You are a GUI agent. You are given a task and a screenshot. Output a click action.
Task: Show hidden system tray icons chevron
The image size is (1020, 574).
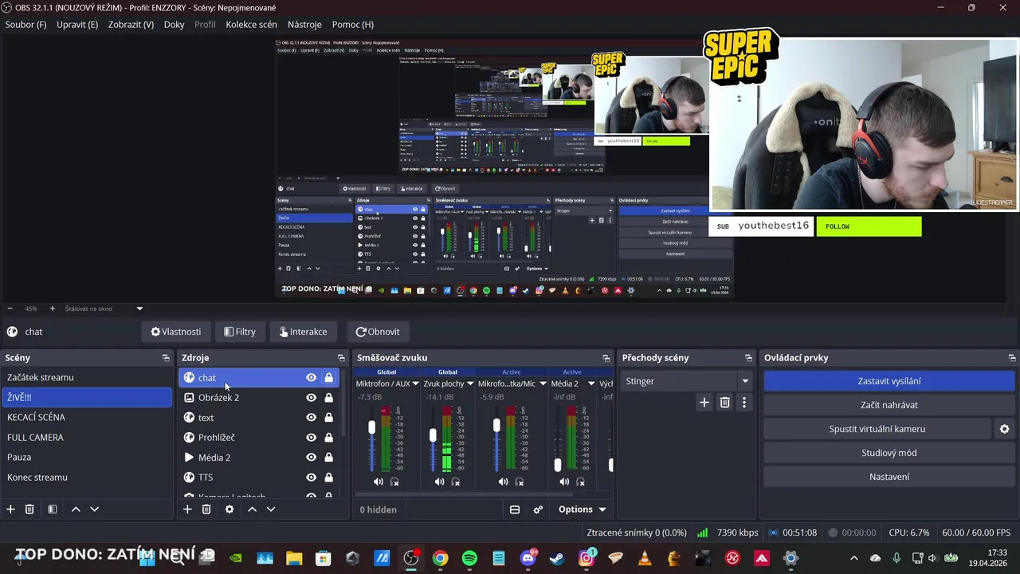click(x=854, y=558)
